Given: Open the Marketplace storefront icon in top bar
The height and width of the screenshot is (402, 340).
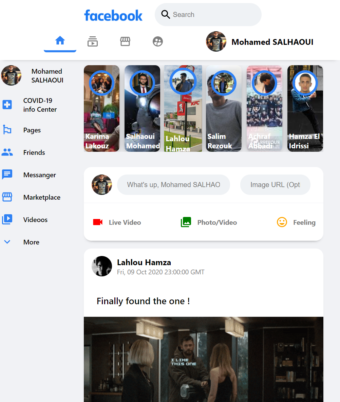Looking at the screenshot, I should point(125,41).
